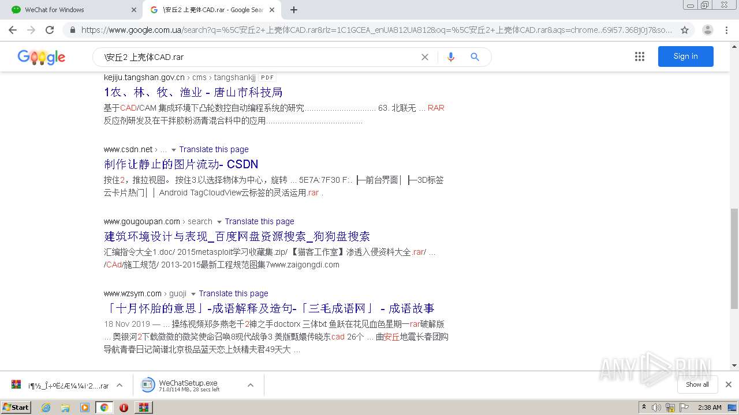The width and height of the screenshot is (739, 415).
Task: Click the page vertical scrollbar thumb
Action: [734, 259]
